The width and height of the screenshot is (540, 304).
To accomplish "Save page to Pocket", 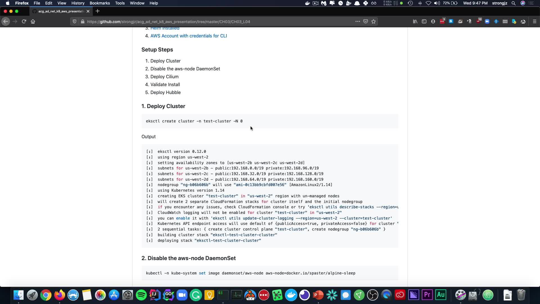I will point(366,21).
